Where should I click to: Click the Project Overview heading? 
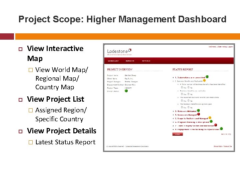(x=120, y=69)
